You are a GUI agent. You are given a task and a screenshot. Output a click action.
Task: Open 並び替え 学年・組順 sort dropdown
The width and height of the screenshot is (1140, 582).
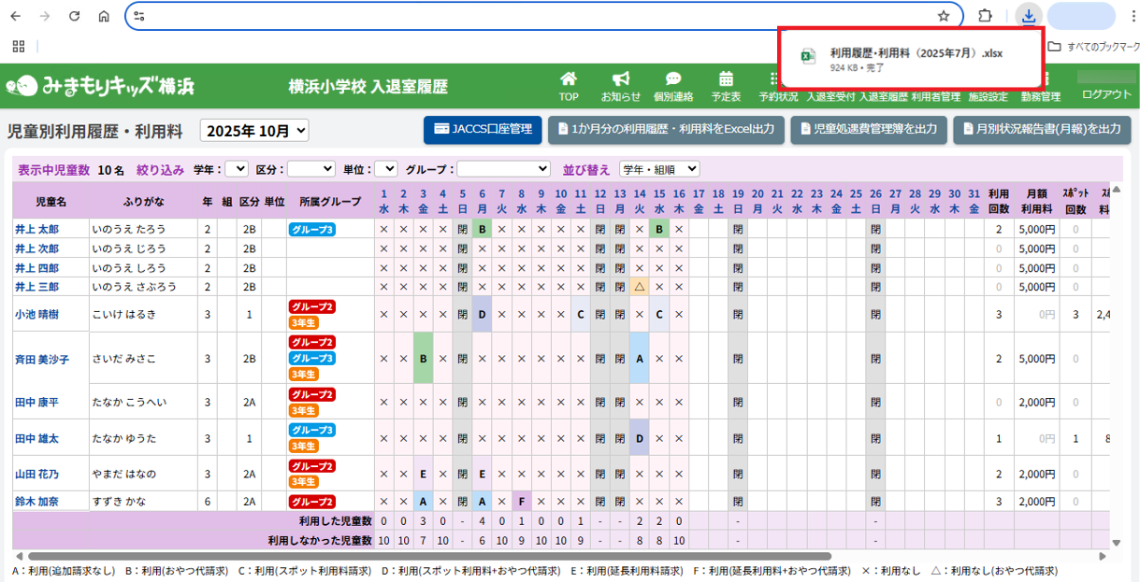tap(657, 169)
